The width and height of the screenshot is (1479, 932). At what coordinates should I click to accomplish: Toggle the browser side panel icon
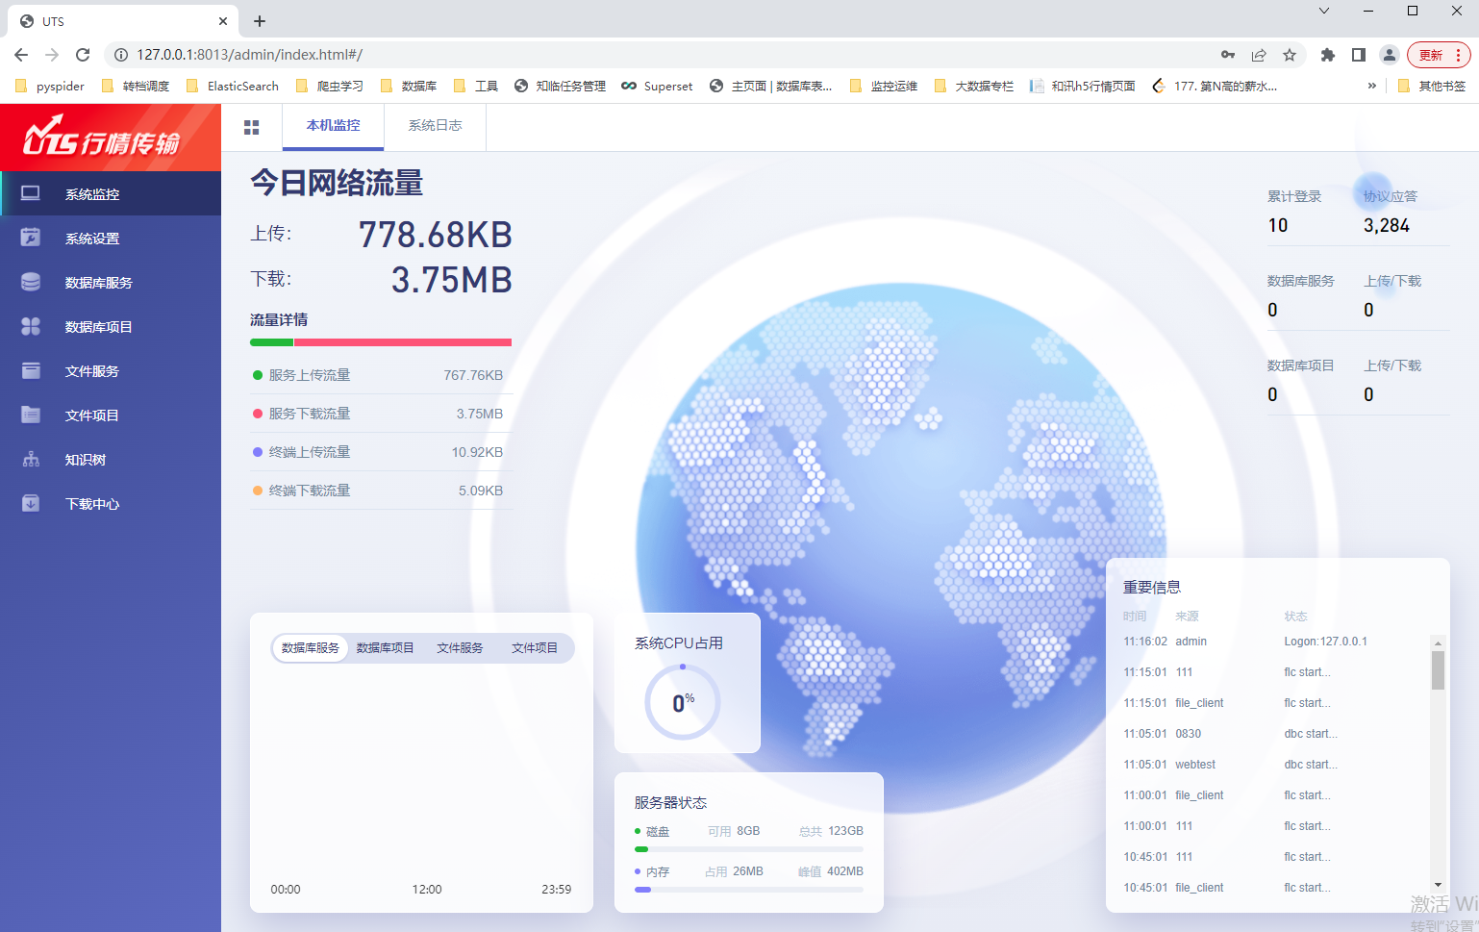(1359, 55)
